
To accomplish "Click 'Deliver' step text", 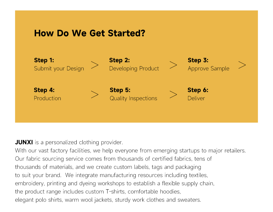I will click(x=196, y=98).
